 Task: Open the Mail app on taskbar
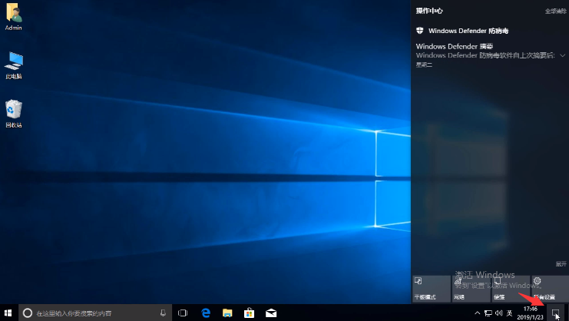click(x=270, y=313)
